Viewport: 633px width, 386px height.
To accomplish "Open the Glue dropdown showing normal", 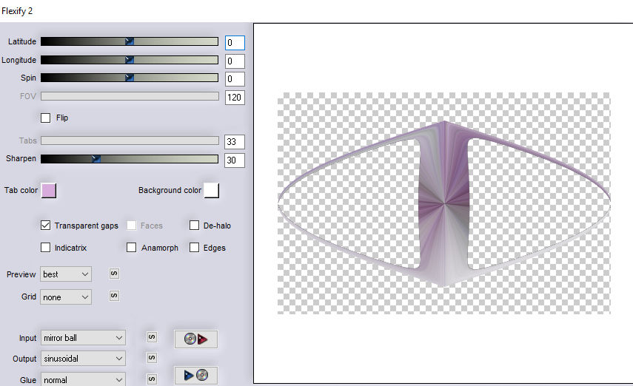I will [83, 379].
